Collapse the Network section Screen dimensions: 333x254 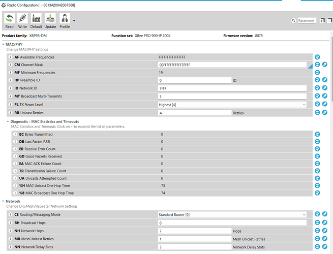(x=3, y=201)
